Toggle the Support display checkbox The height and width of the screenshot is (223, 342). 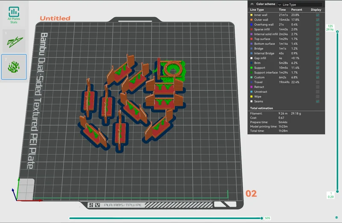(x=318, y=68)
